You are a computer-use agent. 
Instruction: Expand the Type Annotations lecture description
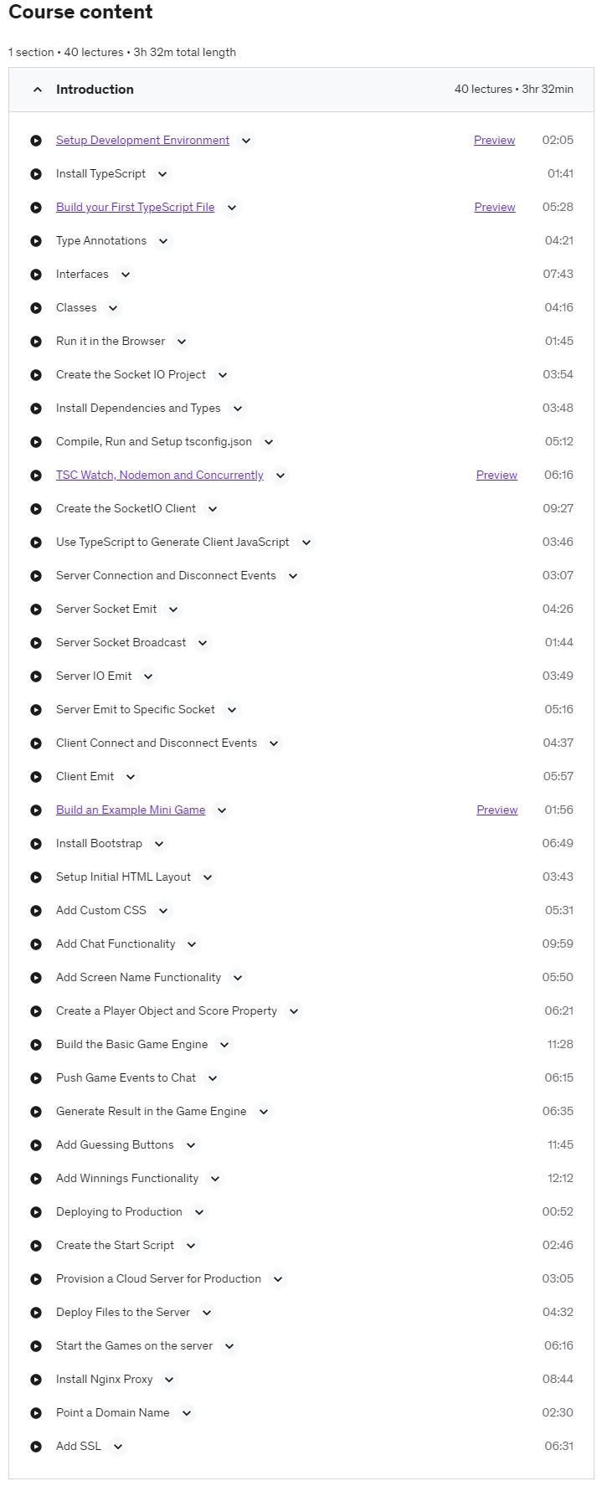tap(163, 241)
